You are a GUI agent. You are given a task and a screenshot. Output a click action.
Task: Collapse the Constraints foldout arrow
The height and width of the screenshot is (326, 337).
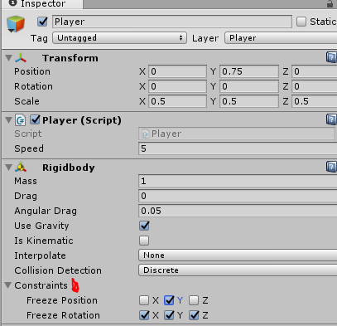[8, 285]
